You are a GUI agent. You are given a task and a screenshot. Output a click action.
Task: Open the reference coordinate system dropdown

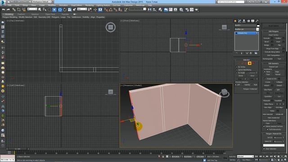pos(82,9)
